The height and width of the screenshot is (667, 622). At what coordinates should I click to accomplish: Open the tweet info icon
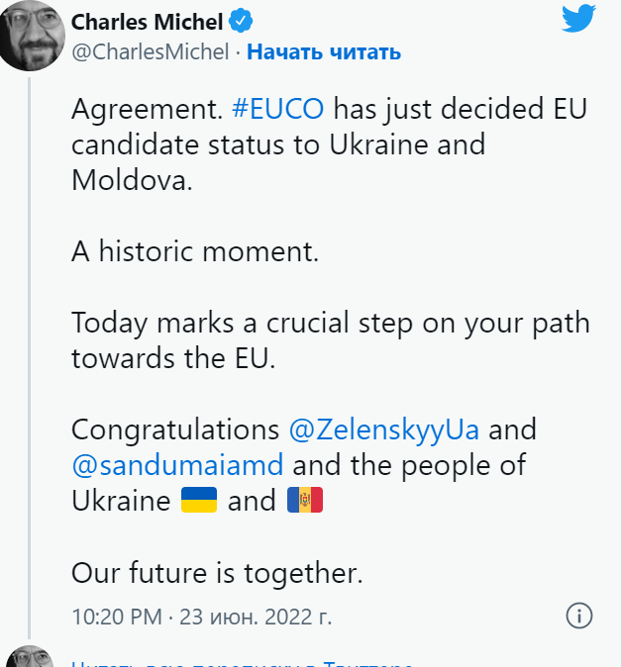pos(578,616)
